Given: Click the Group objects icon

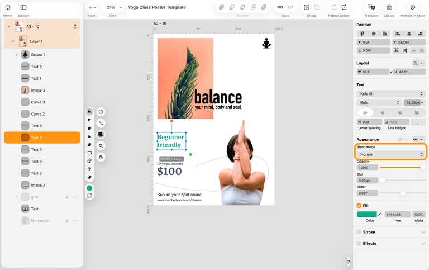Looking at the screenshot, I should point(307,7).
